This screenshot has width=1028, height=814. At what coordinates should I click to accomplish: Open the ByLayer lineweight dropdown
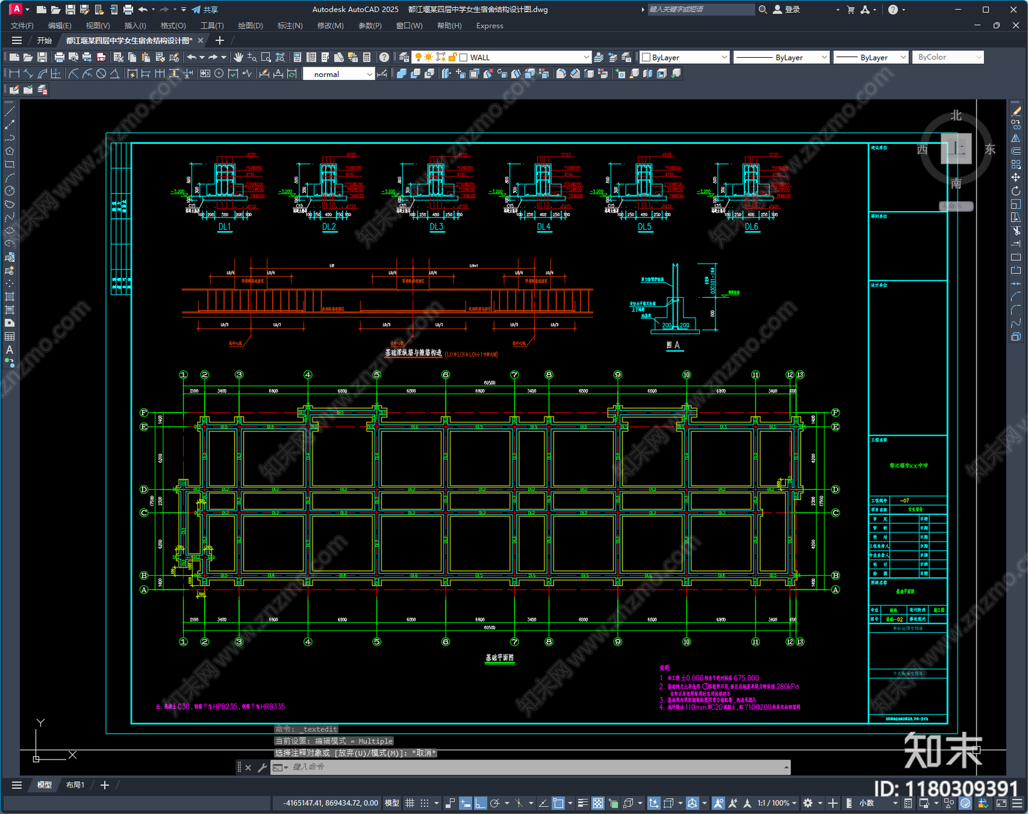(x=903, y=57)
